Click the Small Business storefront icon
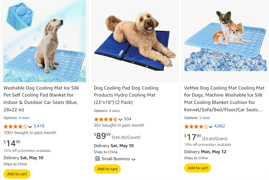Viewport: 269px width, 180px height. tap(97, 159)
